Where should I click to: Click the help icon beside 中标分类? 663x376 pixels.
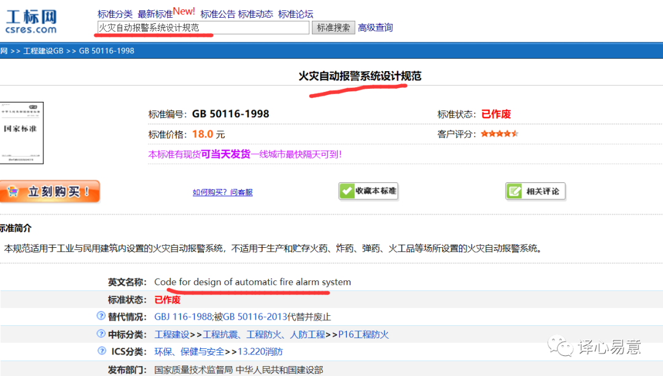pos(101,334)
